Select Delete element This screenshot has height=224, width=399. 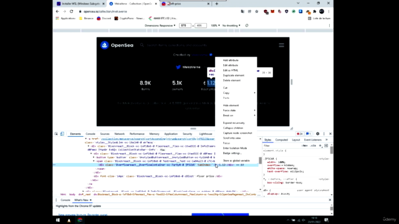click(x=231, y=80)
